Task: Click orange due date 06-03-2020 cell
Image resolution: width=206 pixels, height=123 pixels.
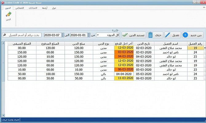Action: [124, 69]
